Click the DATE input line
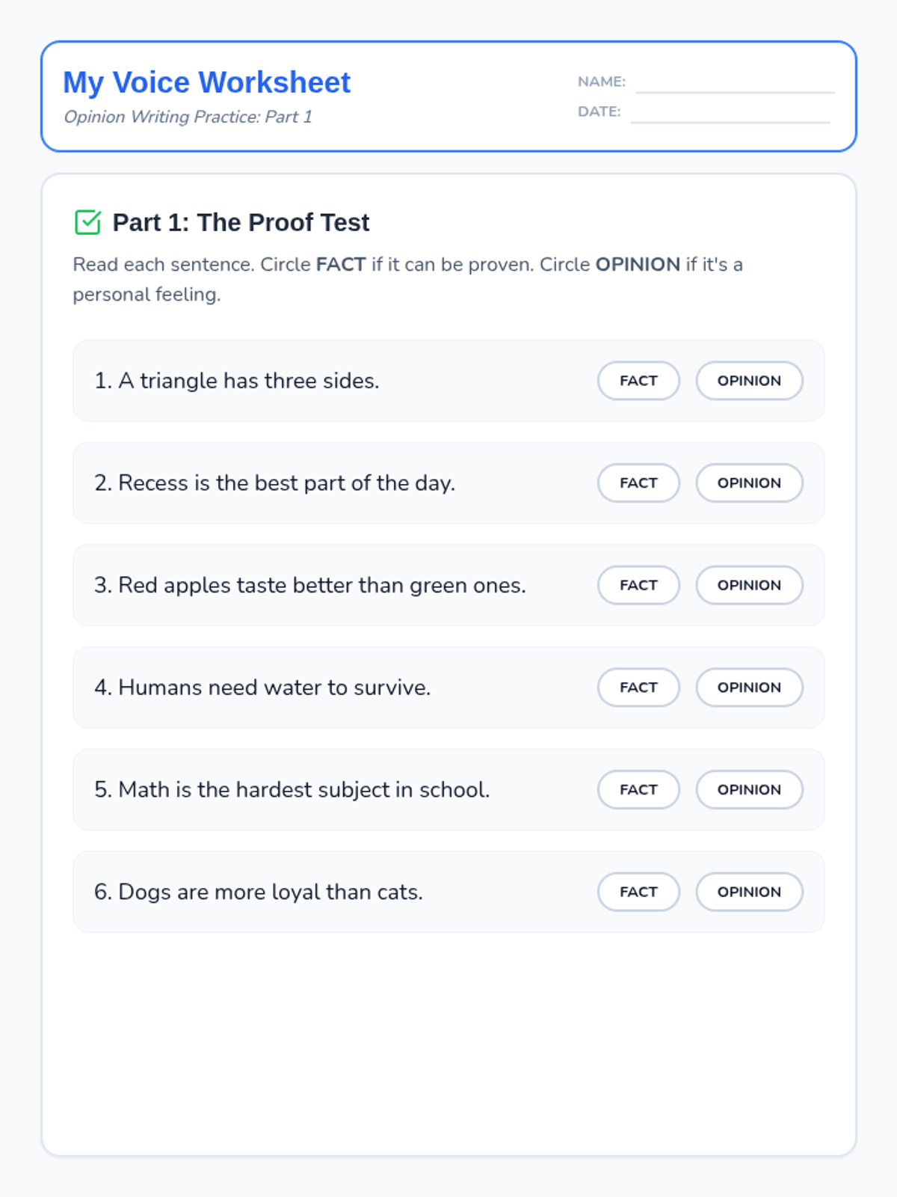This screenshot has width=897, height=1197. [730, 114]
